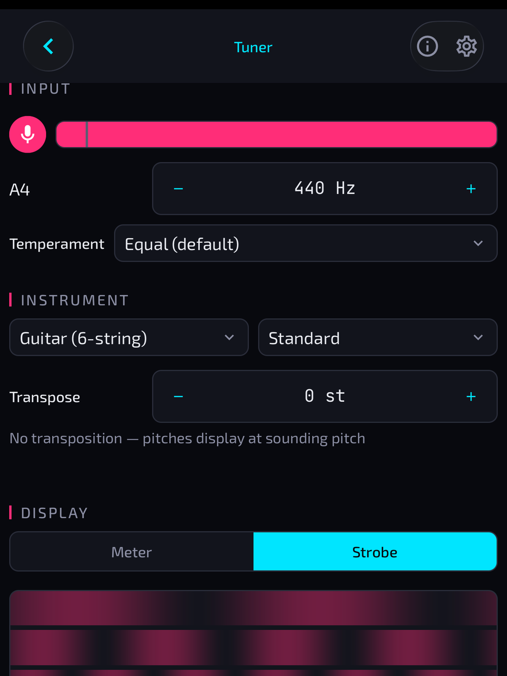Tap the back arrow to leave the Tuner
The height and width of the screenshot is (676, 507).
pyautogui.click(x=48, y=46)
